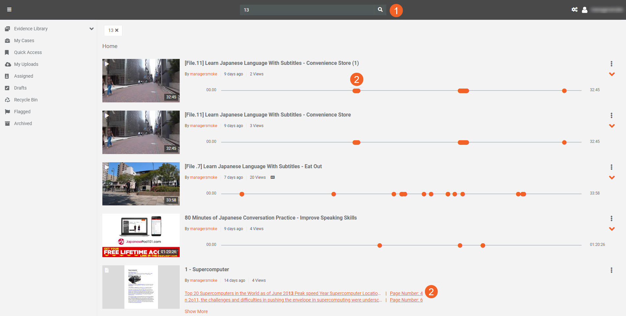This screenshot has height=316, width=626.
Task: Open the hamburger navigation menu
Action: pos(9,10)
